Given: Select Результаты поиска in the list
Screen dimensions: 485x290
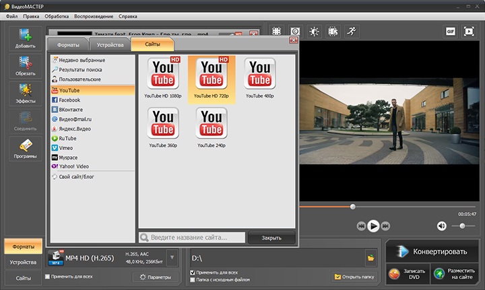Looking at the screenshot, I should point(93,70).
